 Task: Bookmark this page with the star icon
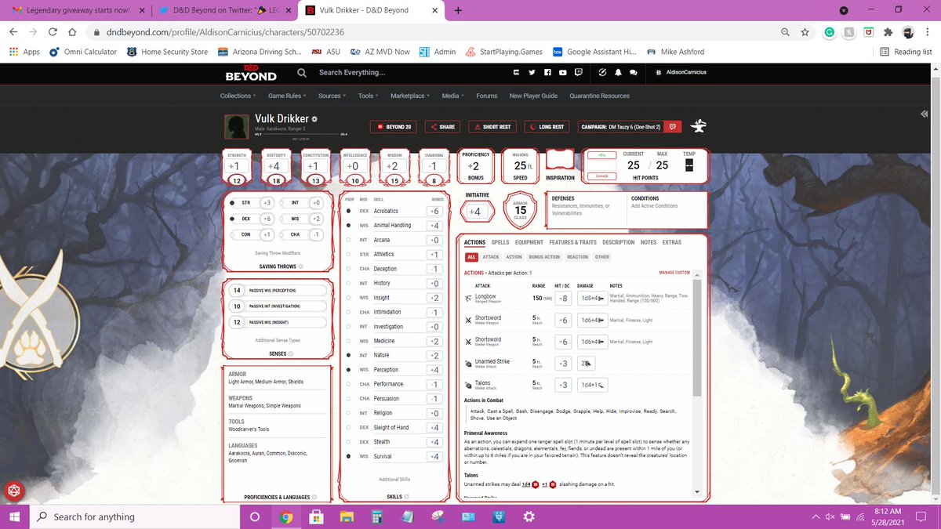click(x=805, y=32)
